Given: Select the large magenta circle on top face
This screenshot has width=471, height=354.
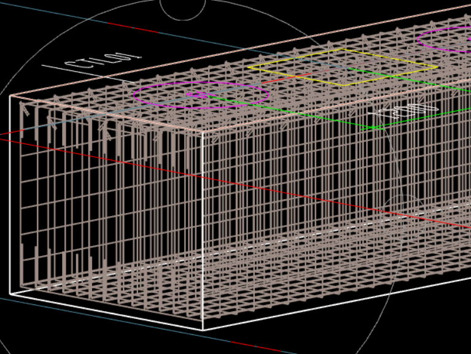Looking at the screenshot, I should click(201, 95).
